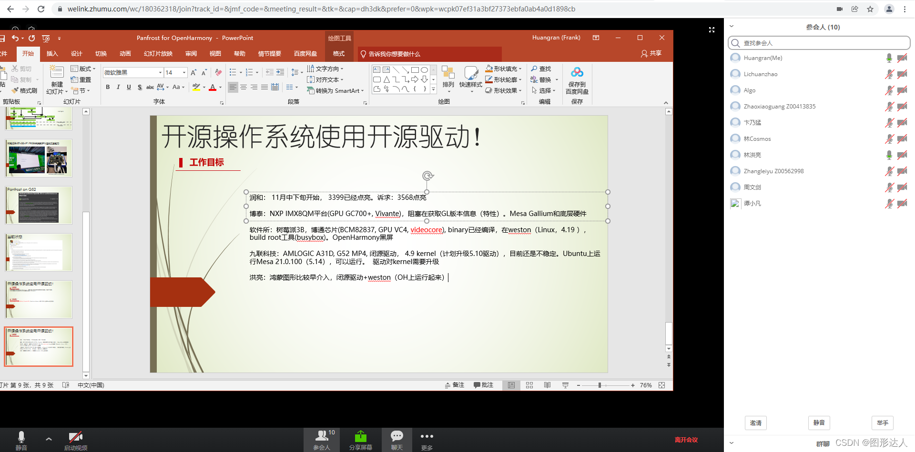915x452 pixels.
Task: Switch to reading view icon in status bar
Action: [x=547, y=385]
